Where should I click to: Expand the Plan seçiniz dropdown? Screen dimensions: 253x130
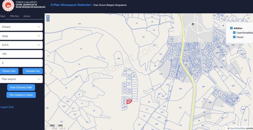[x=21, y=79]
